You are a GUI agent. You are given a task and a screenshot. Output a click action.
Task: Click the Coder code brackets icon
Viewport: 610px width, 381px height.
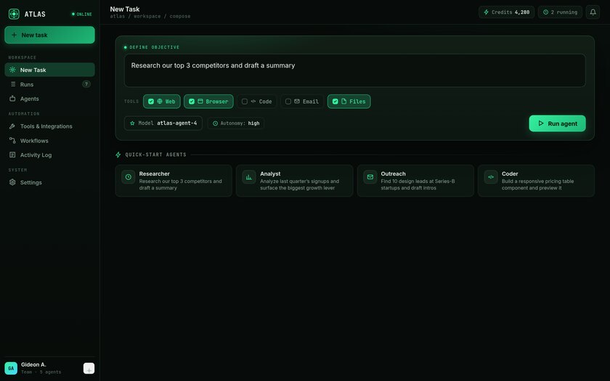(x=491, y=177)
